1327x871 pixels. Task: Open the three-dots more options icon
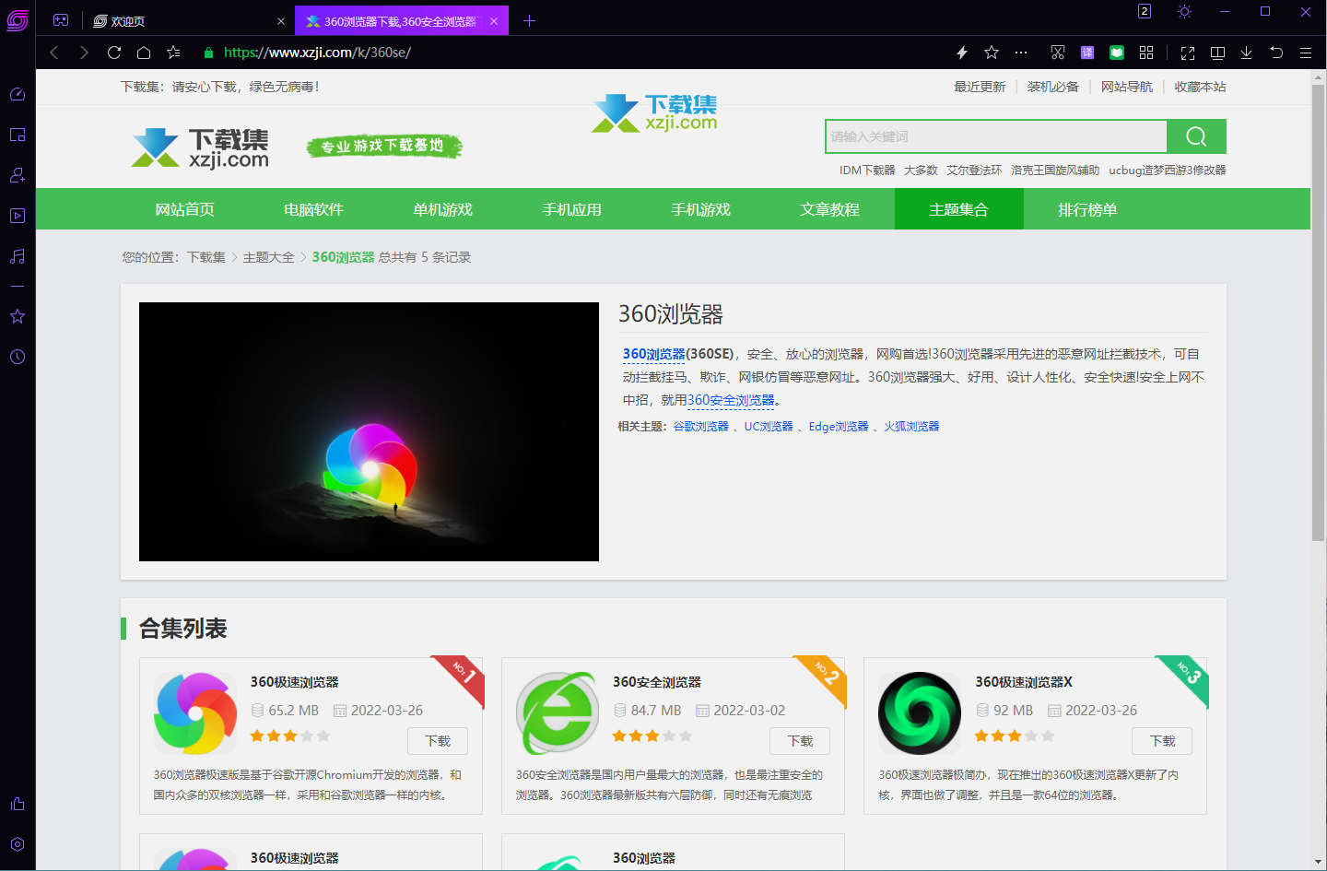(1021, 53)
